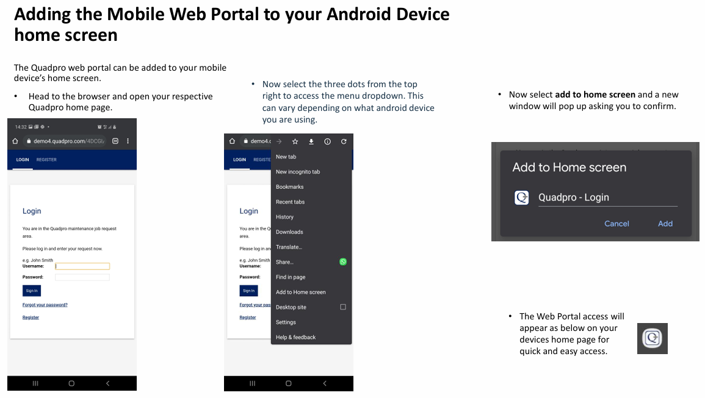705x398 pixels.
Task: Confirm with Add in the dialog
Action: pyautogui.click(x=665, y=224)
